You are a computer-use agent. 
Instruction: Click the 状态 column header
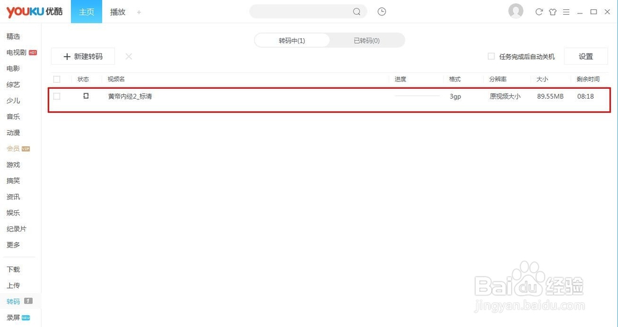coord(83,79)
